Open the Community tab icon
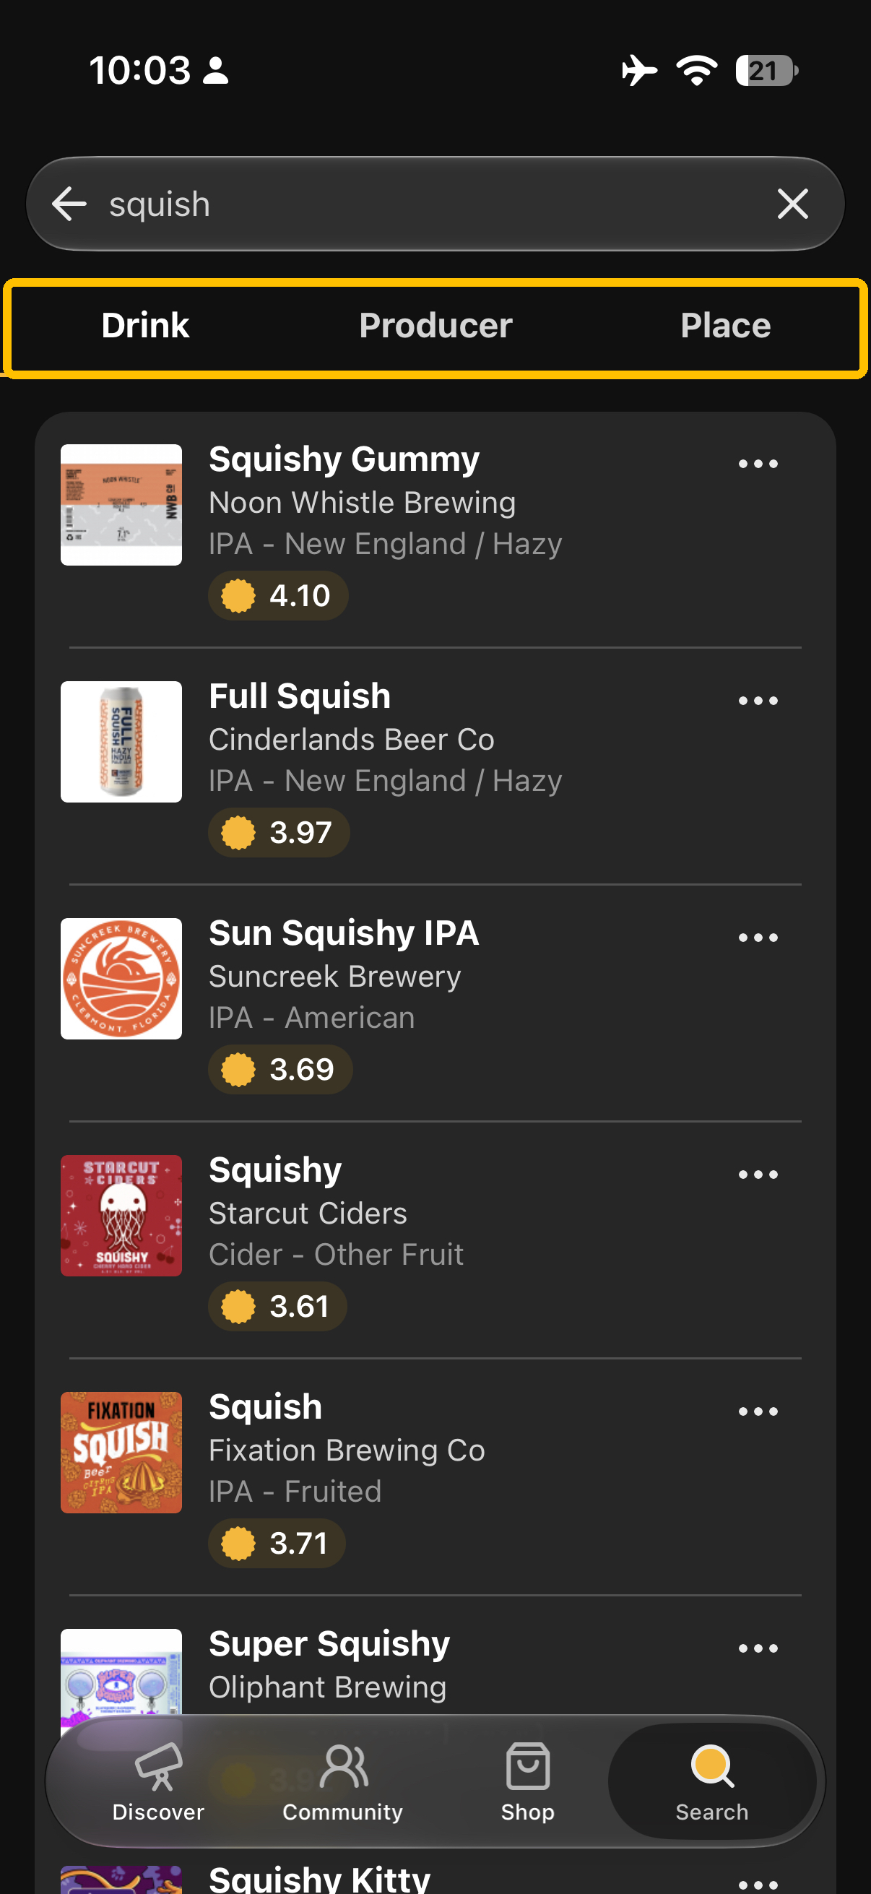 pos(343,1765)
